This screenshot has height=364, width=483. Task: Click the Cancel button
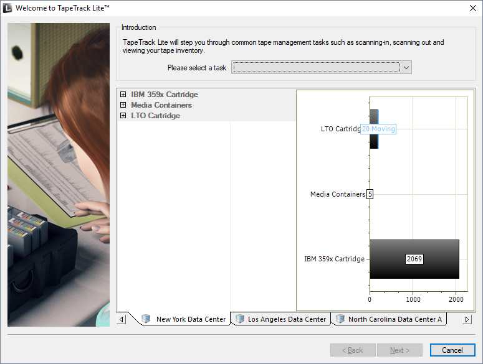pyautogui.click(x=452, y=350)
